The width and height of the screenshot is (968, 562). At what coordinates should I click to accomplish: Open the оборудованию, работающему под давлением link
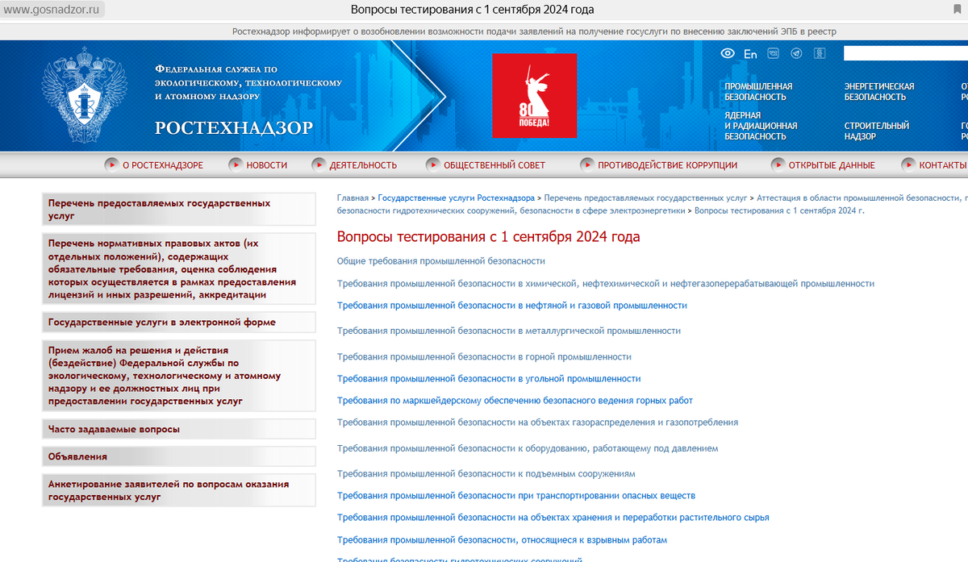coord(528,448)
